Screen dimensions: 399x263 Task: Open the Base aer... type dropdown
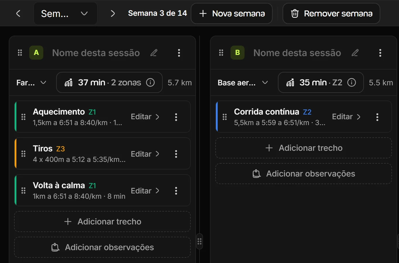tap(243, 83)
